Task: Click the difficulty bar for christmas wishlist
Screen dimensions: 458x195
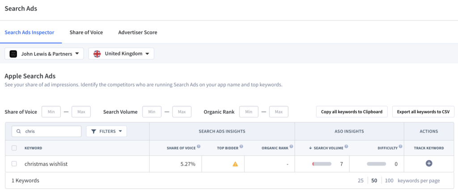Action: 377,164
